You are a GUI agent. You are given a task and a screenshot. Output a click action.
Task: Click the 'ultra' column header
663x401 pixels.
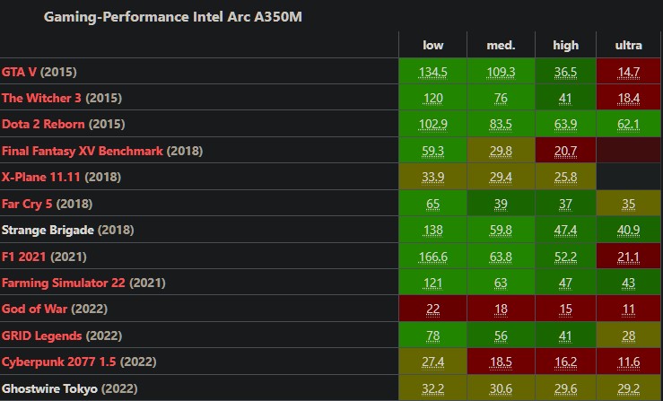(628, 45)
